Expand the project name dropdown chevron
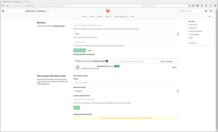Screen dimensions: 218x132 [x=48, y=11]
